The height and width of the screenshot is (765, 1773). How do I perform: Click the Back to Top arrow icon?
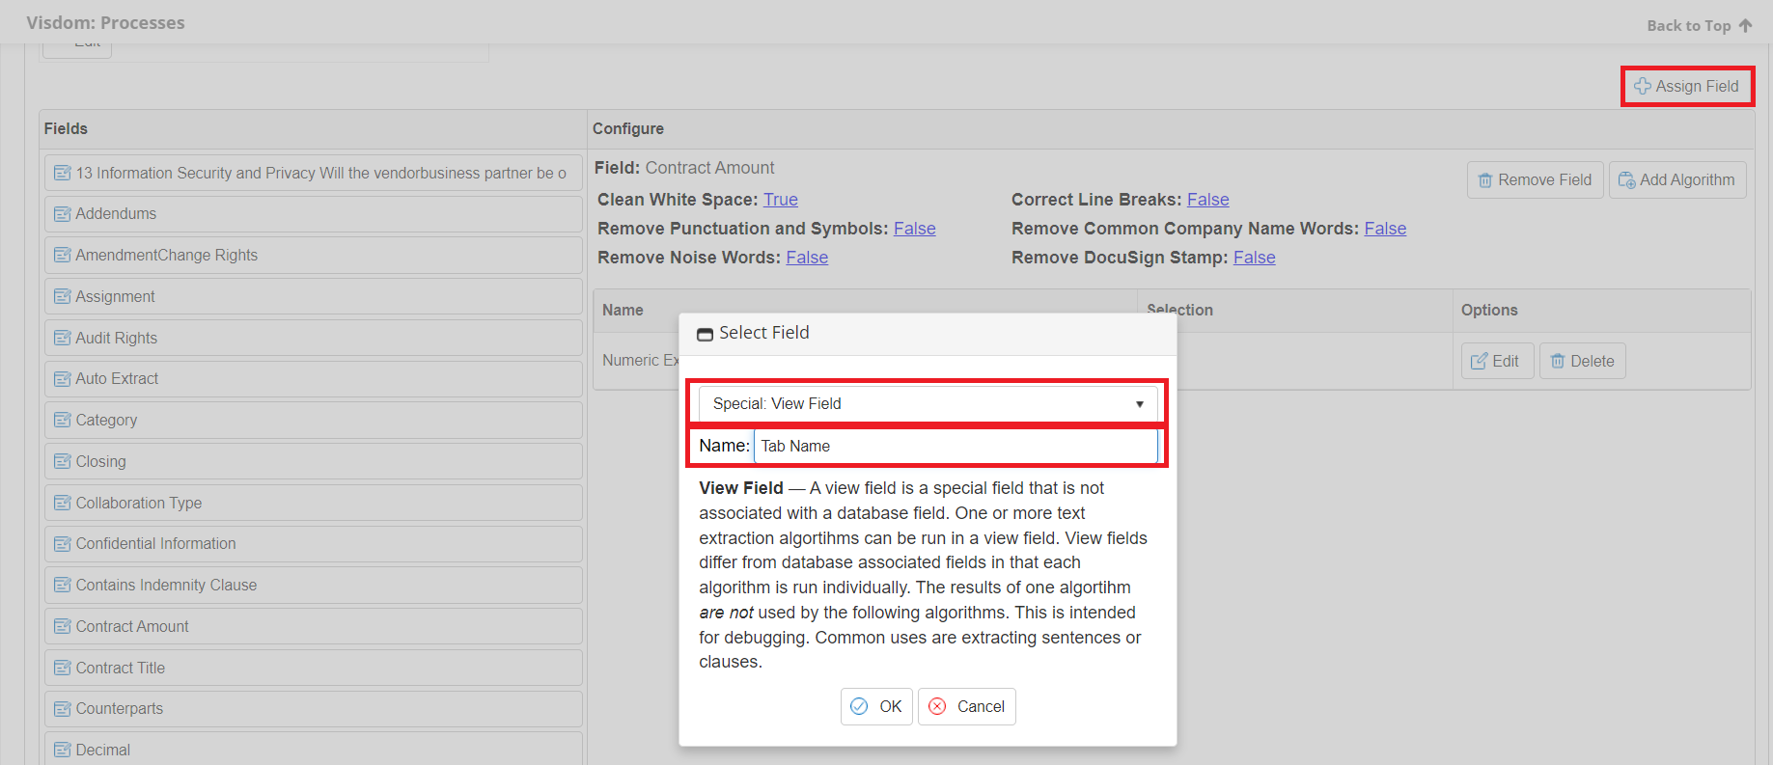pos(1745,26)
